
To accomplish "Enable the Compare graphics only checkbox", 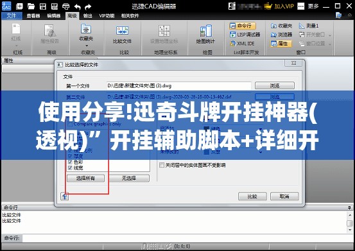I will 70,125.
